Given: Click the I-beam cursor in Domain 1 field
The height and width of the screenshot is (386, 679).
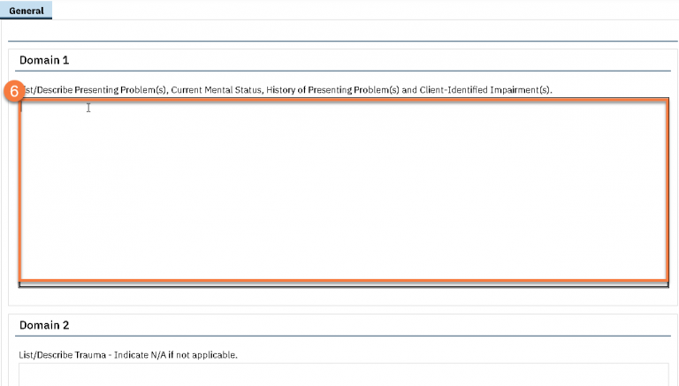Looking at the screenshot, I should 88,108.
